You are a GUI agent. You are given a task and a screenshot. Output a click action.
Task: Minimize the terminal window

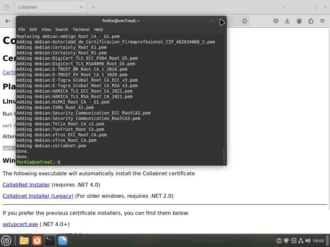203,21
